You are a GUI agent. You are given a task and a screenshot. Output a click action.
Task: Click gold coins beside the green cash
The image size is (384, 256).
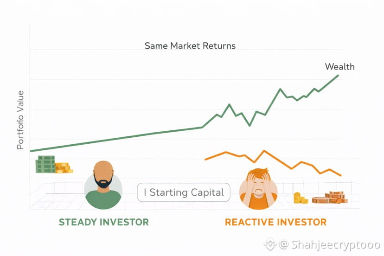pyautogui.click(x=63, y=168)
